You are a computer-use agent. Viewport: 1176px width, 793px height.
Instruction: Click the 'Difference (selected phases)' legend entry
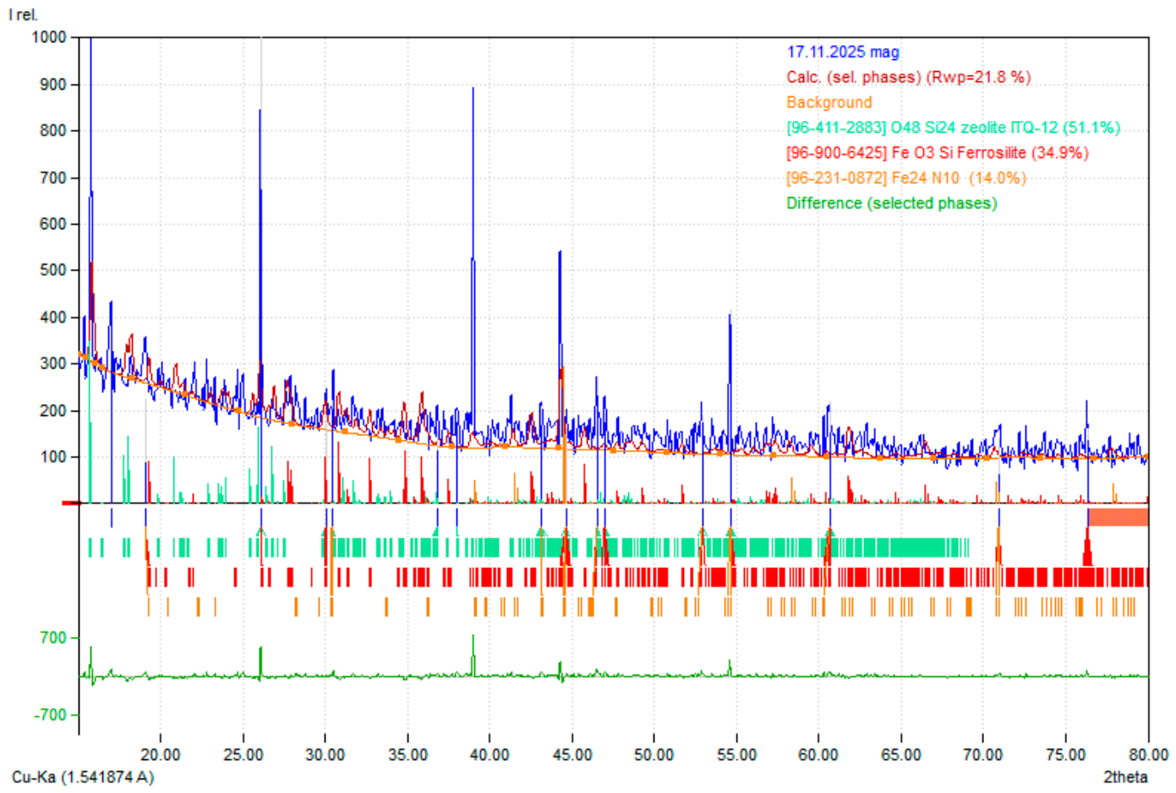click(x=892, y=204)
